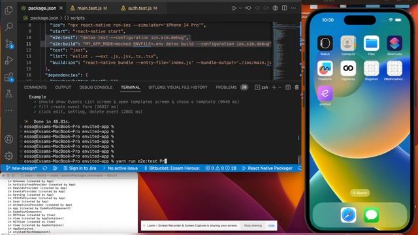Open the COMMENTS panel tab
Screen dimensions: 418x235
[x=35, y=87]
